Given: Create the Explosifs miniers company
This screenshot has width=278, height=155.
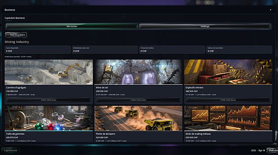Looking at the screenshot, I should tap(228, 100).
